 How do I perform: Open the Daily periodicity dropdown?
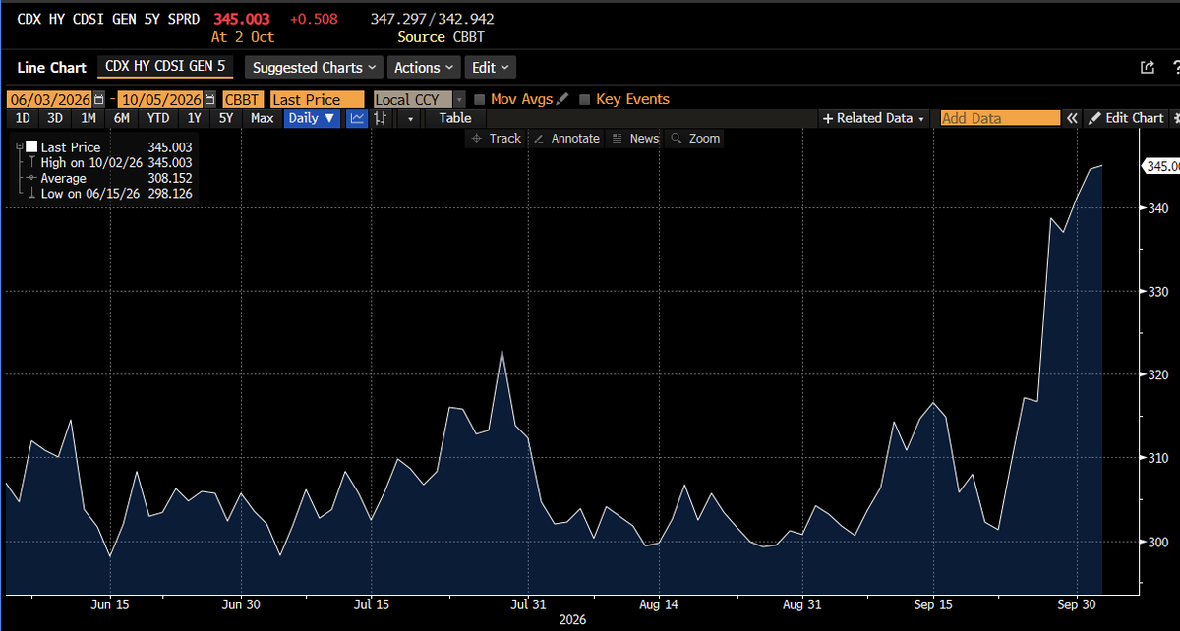coord(313,118)
